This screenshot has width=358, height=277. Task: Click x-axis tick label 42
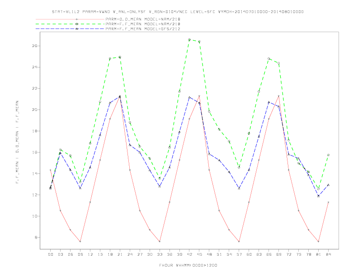(189, 254)
